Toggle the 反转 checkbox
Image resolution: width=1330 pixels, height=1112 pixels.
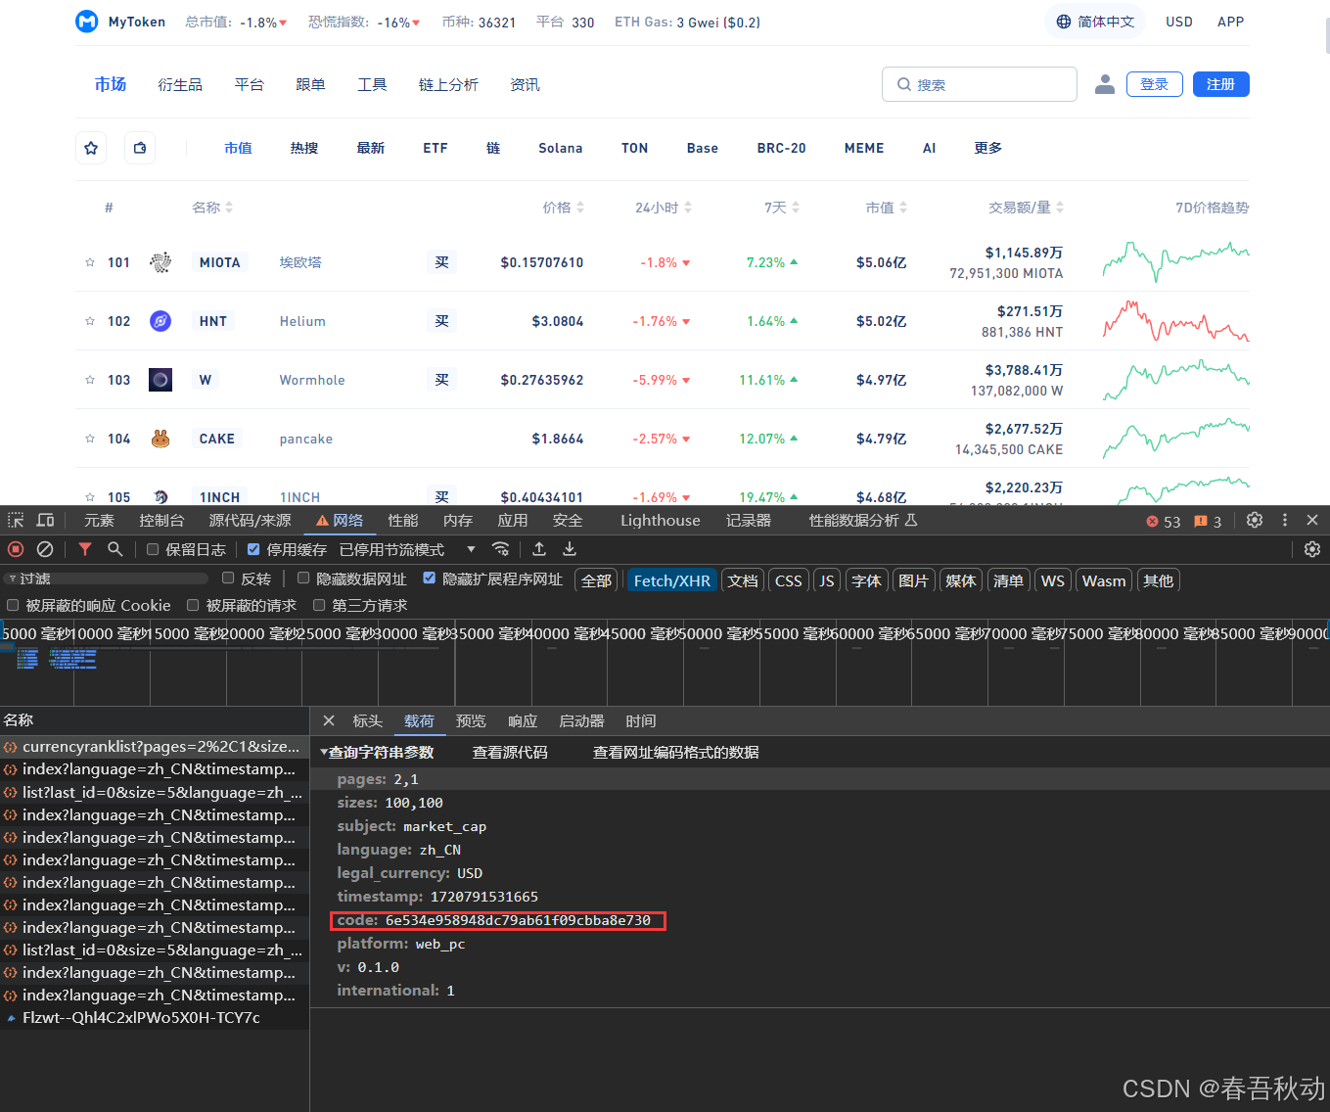pos(228,579)
